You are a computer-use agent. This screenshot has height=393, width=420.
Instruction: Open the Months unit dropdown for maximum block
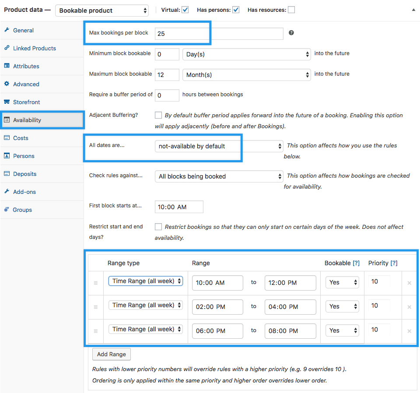(x=246, y=75)
